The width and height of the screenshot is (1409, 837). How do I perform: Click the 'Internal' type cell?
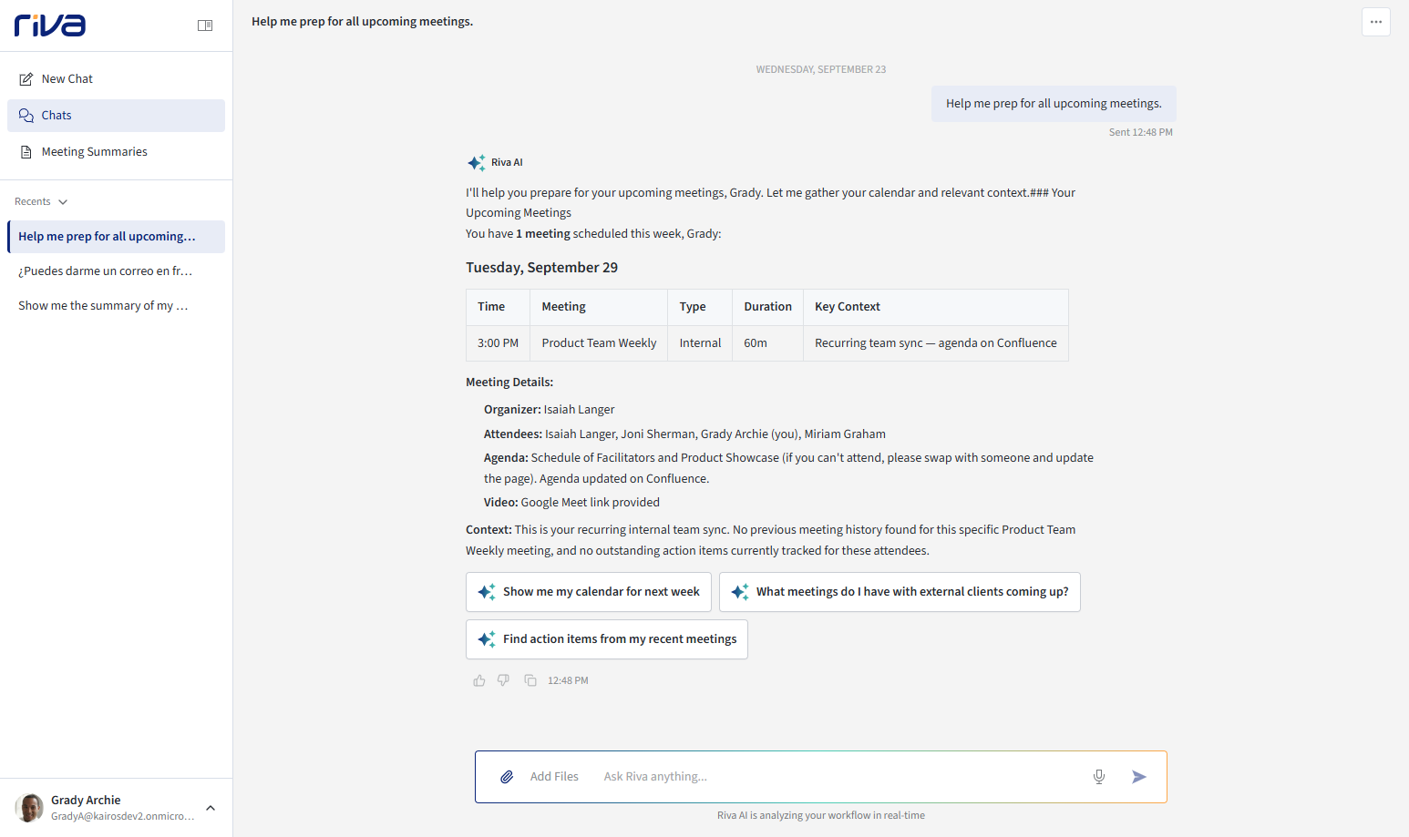point(700,343)
